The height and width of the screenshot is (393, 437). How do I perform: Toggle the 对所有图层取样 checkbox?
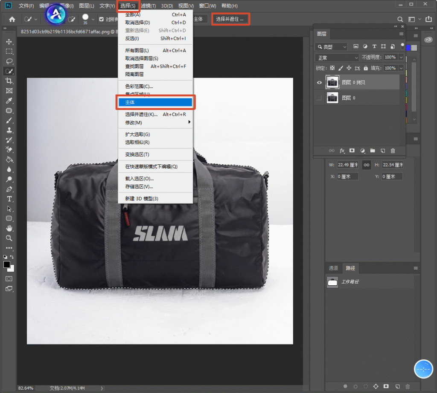[102, 19]
